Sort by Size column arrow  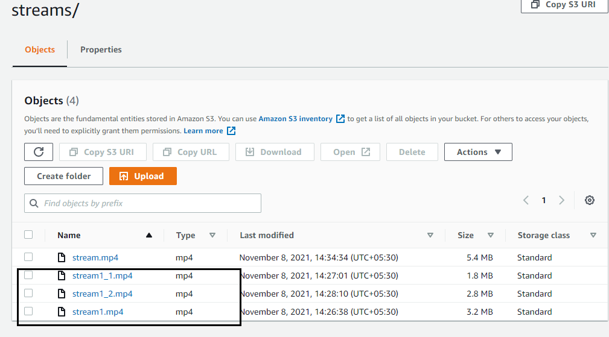point(491,235)
